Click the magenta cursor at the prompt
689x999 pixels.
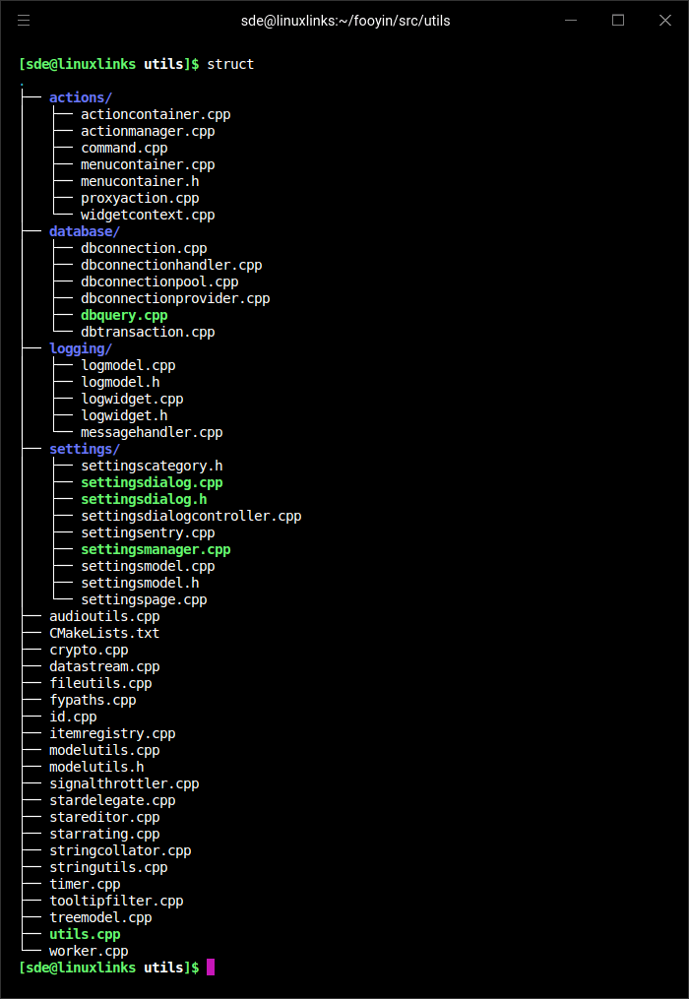point(211,968)
